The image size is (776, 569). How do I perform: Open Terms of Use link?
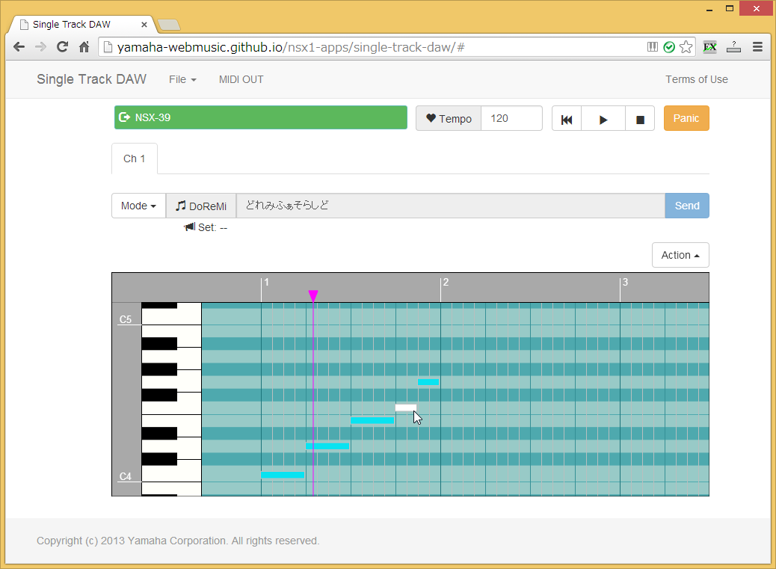696,80
